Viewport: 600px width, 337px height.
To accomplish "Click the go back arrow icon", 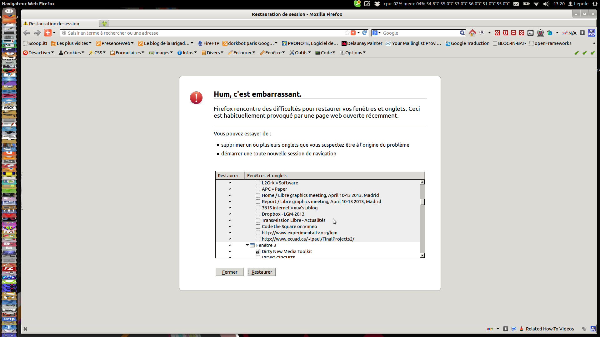I will coord(27,33).
